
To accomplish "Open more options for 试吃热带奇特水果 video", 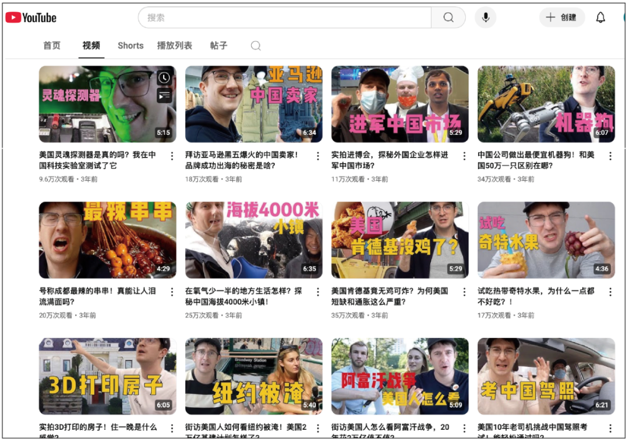I will pos(610,292).
